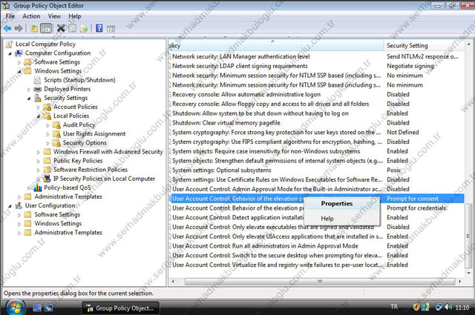Click the 'Not Defined' setting value
This screenshot has height=315, width=475.
pyautogui.click(x=402, y=132)
